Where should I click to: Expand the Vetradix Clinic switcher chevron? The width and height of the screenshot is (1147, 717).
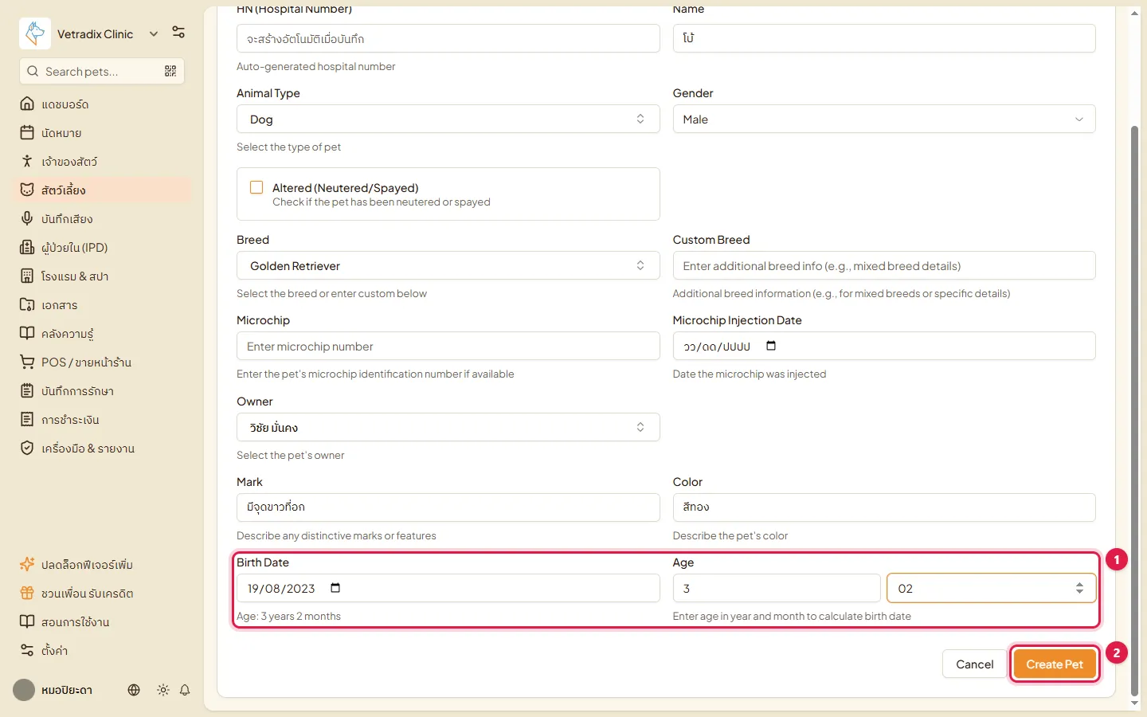[154, 34]
